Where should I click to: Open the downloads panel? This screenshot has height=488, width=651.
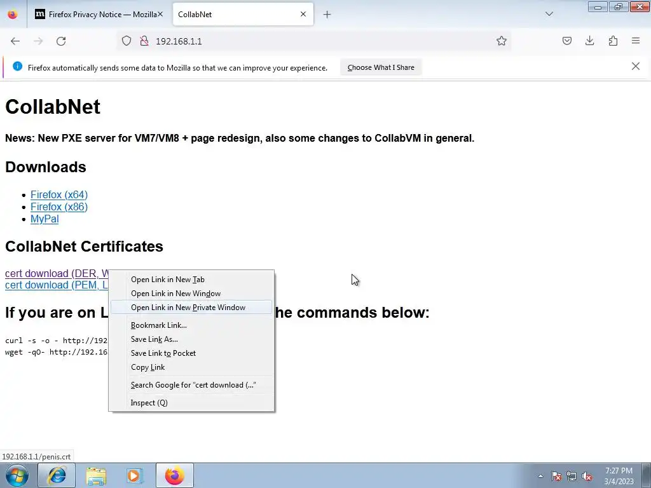tap(589, 41)
